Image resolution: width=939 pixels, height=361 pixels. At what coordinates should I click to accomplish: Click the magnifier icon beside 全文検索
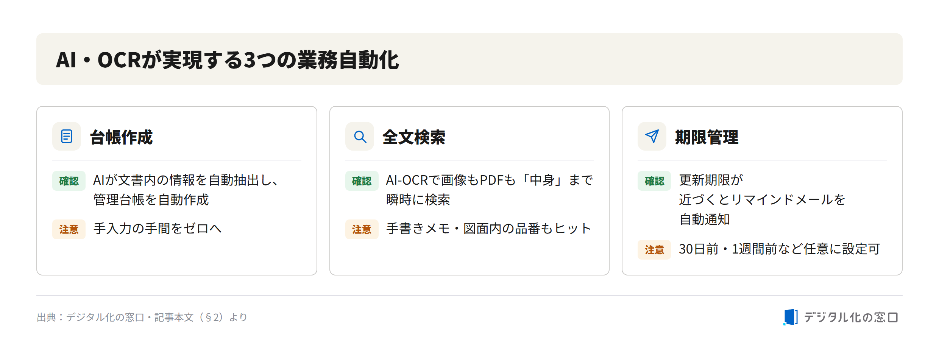[360, 136]
